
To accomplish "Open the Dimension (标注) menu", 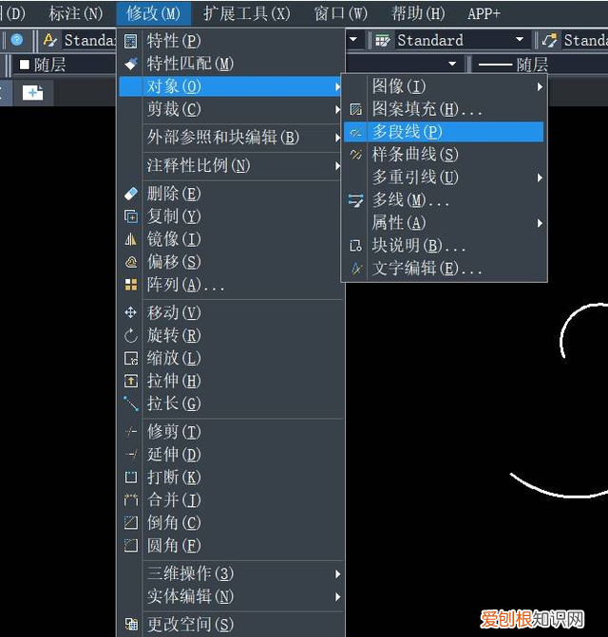I will [x=76, y=13].
